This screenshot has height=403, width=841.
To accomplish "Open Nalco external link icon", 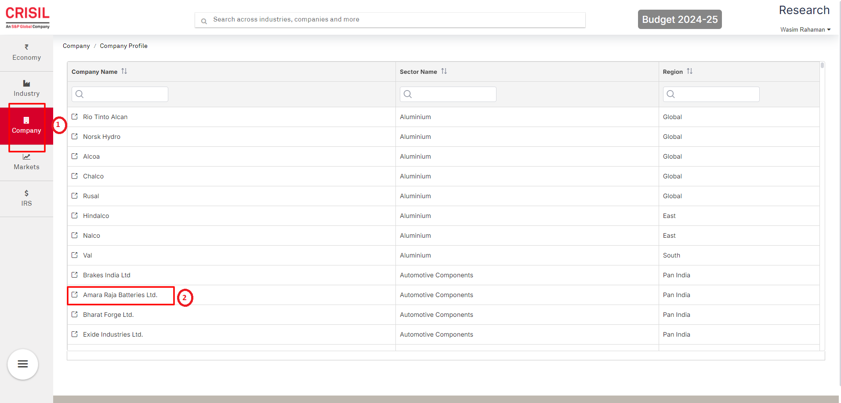I will point(75,235).
